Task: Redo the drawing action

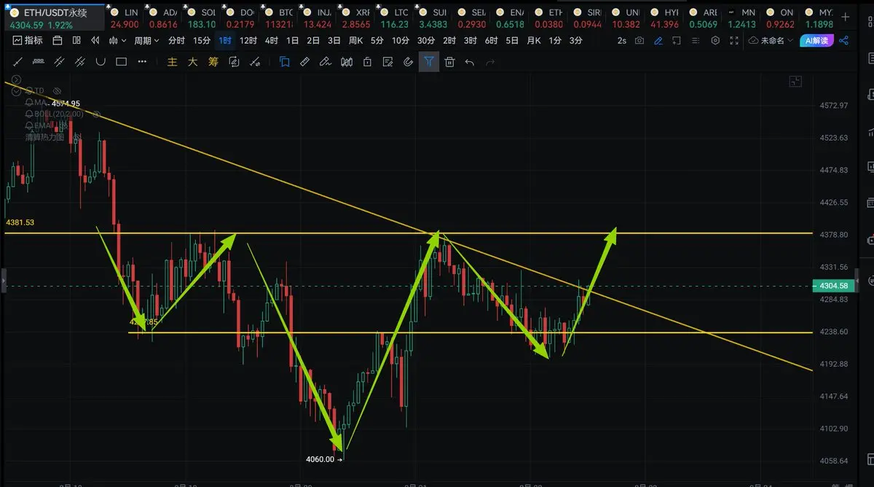Action: point(490,63)
